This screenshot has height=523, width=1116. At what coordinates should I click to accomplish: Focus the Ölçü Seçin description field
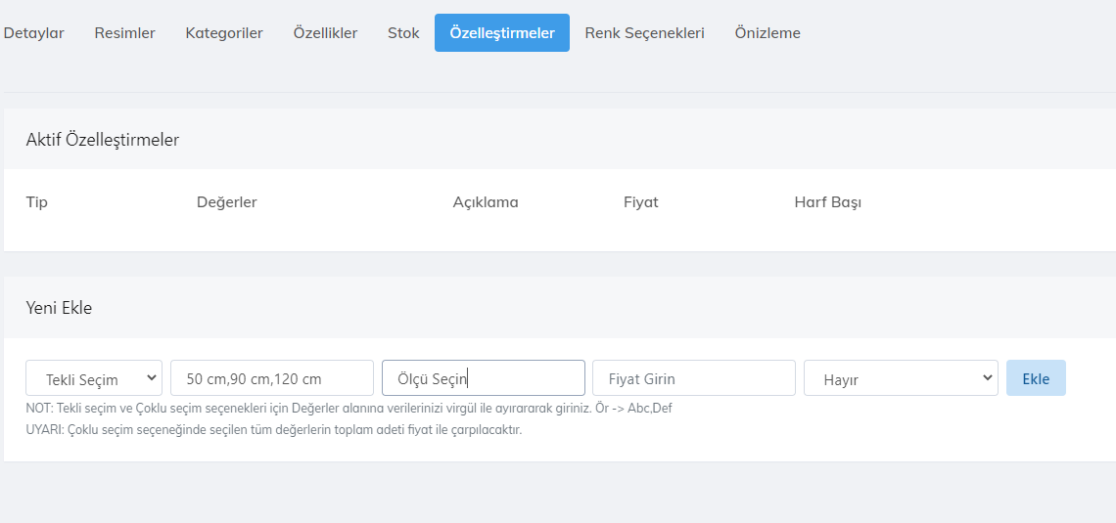coord(483,378)
